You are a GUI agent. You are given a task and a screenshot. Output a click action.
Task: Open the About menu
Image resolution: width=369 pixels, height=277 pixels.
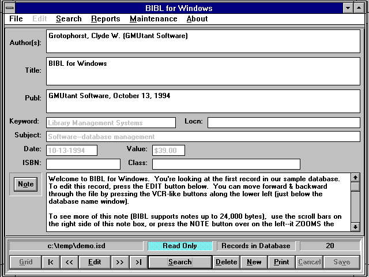[197, 18]
